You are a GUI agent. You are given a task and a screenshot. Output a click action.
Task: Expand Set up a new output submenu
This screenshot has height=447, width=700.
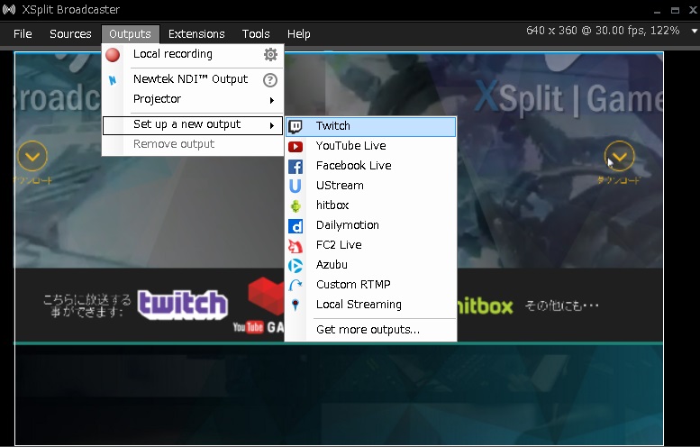click(193, 125)
